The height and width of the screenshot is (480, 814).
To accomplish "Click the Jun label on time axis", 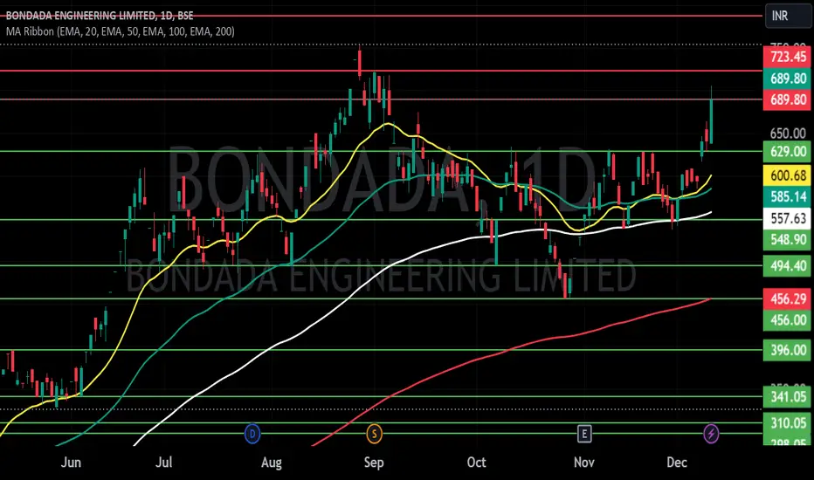I will point(71,463).
